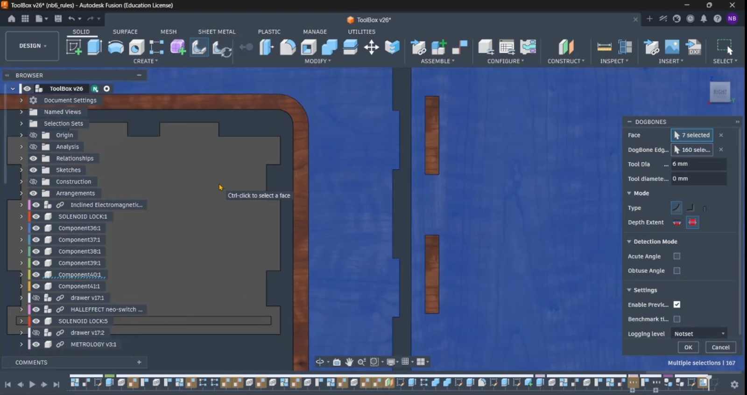Image resolution: width=747 pixels, height=395 pixels.
Task: Open the Create Form purple box icon
Action: [x=178, y=47]
